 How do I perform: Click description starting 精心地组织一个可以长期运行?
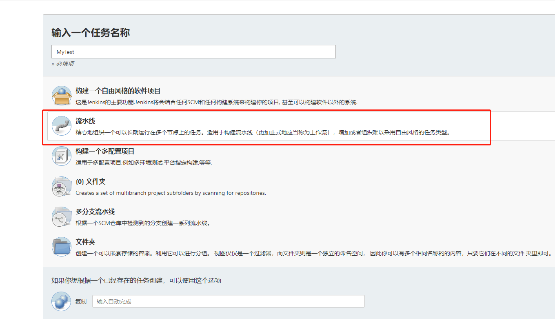[x=264, y=132]
